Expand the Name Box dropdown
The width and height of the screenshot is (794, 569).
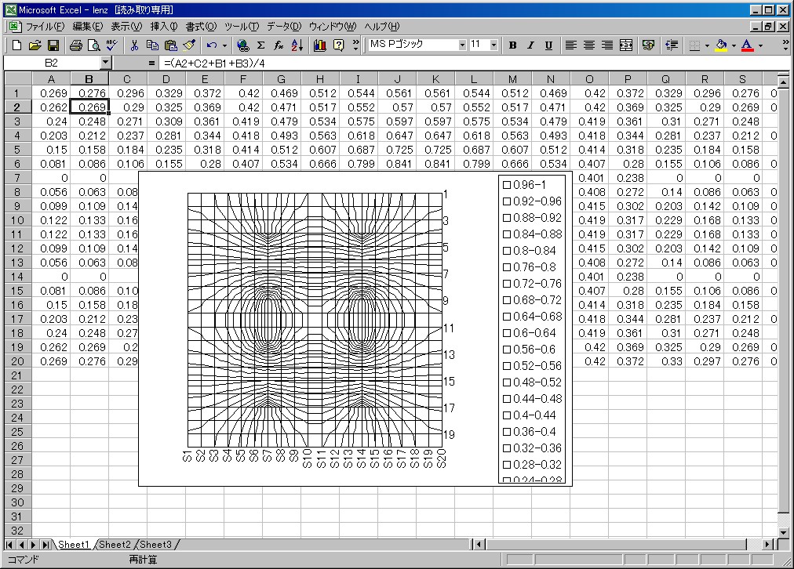coord(106,62)
